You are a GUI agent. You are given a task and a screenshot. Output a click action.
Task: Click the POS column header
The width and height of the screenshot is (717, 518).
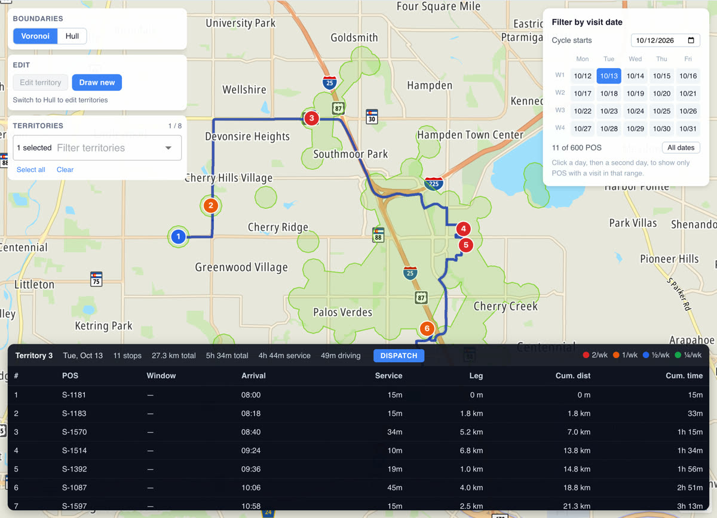pos(70,375)
